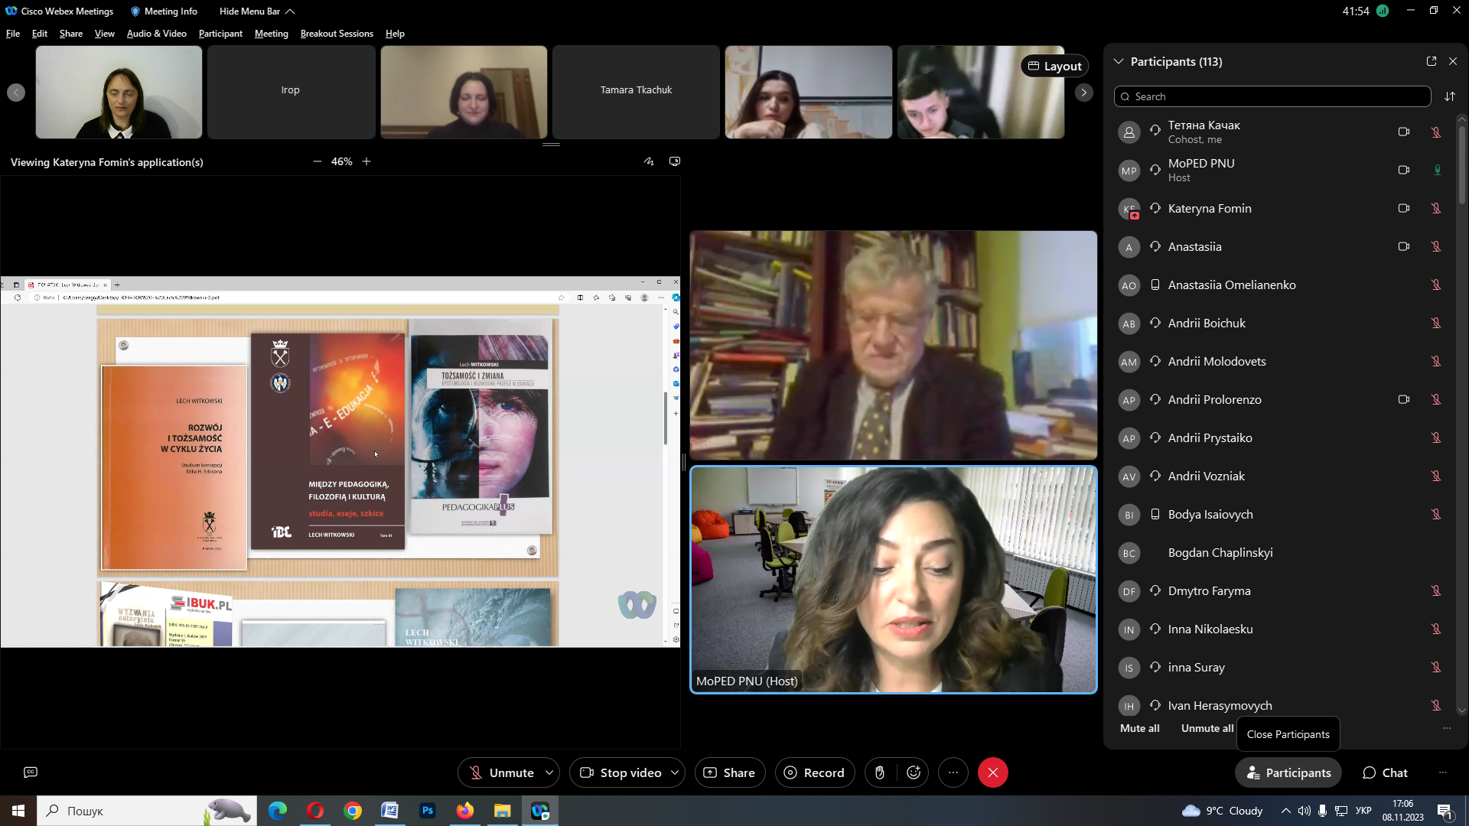Click the participant sort icon
This screenshot has width=1469, height=826.
pos(1449,96)
